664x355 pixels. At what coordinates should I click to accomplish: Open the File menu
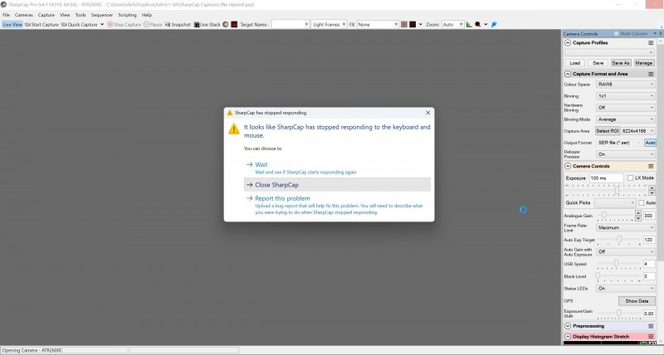point(7,15)
